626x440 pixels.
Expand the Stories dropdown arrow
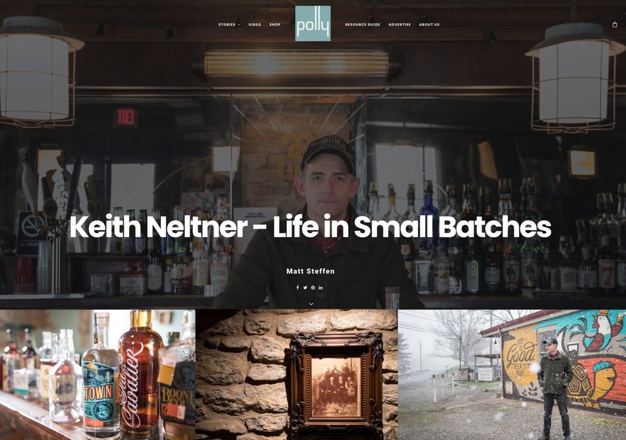239,25
